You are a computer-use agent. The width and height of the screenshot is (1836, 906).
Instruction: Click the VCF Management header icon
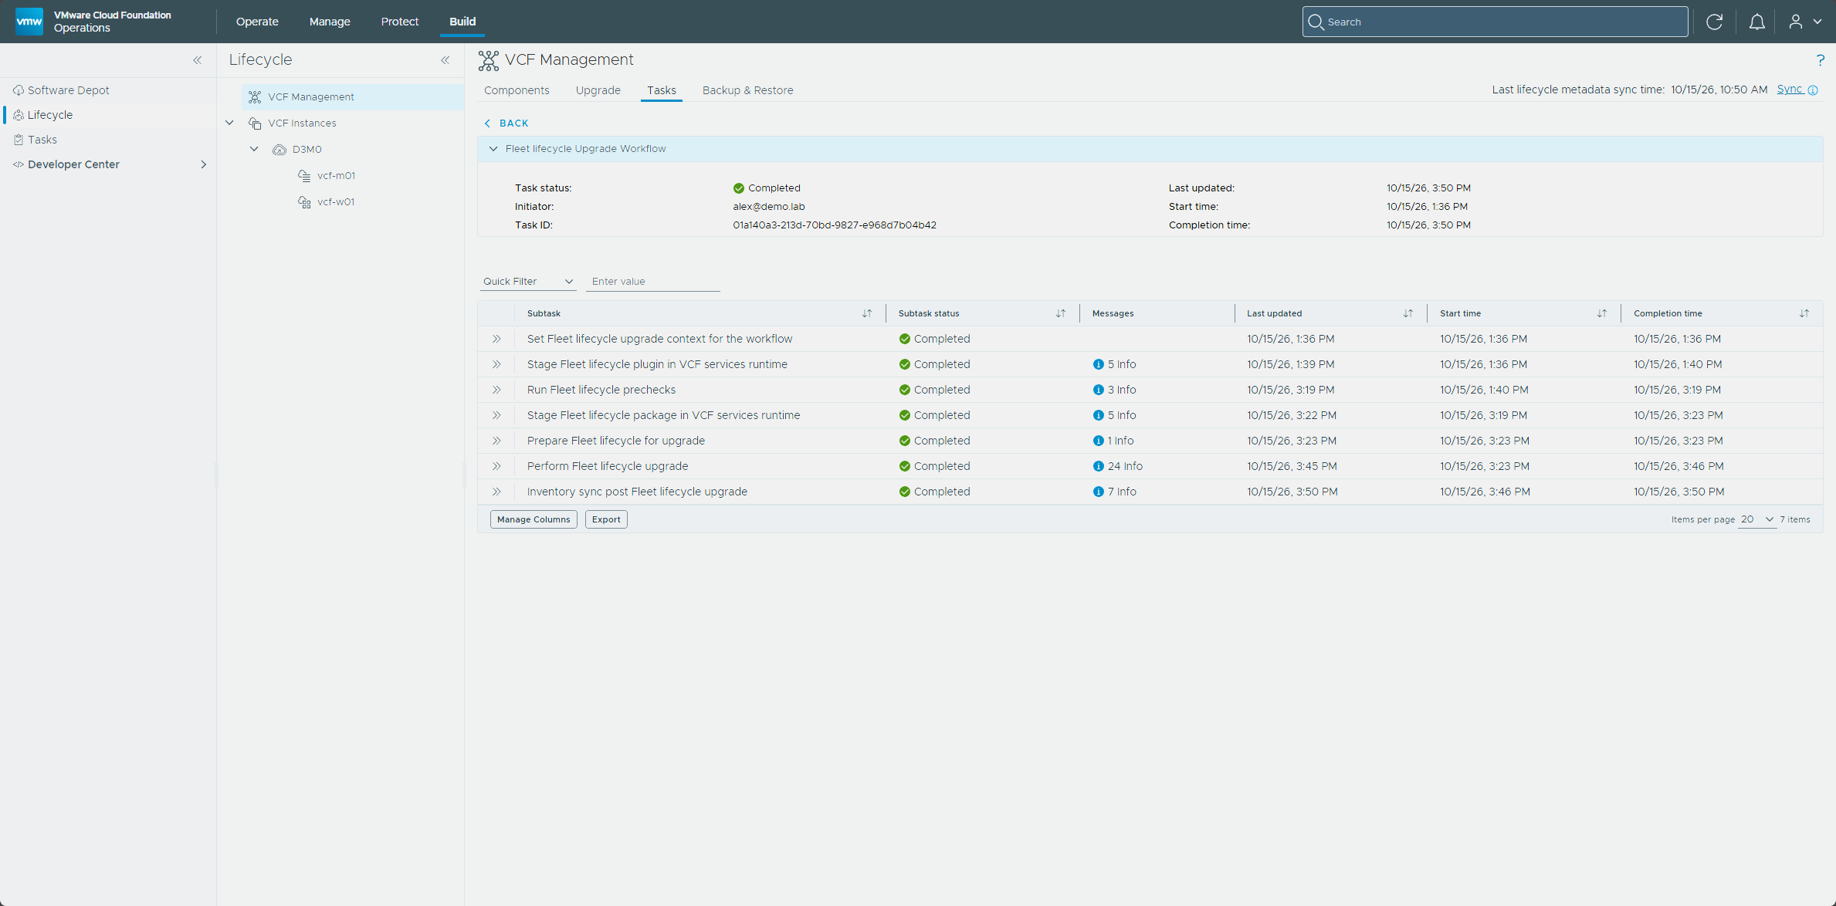[488, 60]
